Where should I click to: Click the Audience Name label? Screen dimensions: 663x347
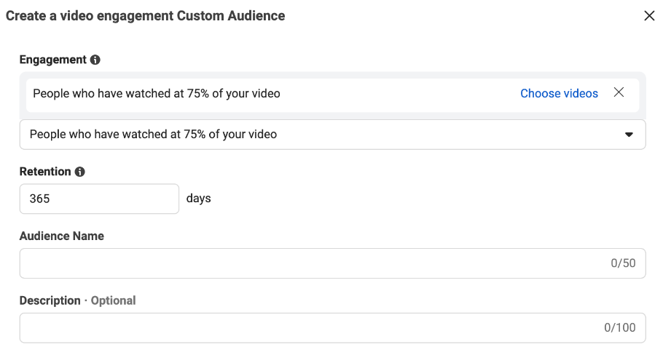pyautogui.click(x=62, y=236)
